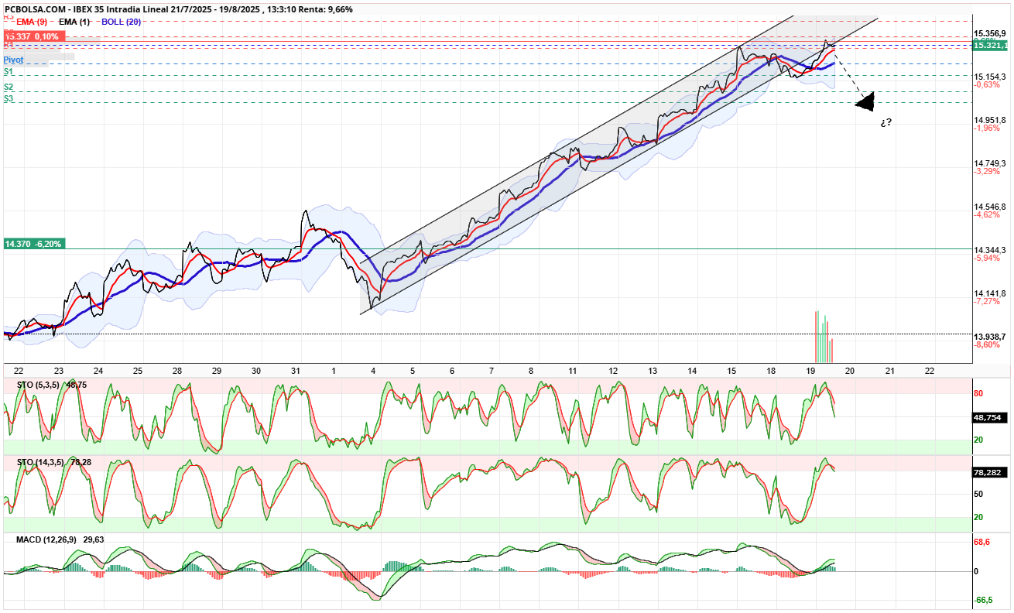Click the '-5,94%' axis percentage
The width and height of the screenshot is (1014, 613).
click(x=986, y=258)
